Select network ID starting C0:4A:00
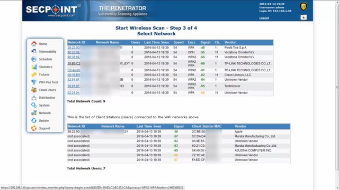 tap(74, 70)
